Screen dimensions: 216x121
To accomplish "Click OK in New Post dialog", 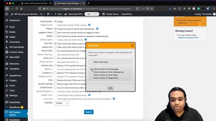I will 110,88.
